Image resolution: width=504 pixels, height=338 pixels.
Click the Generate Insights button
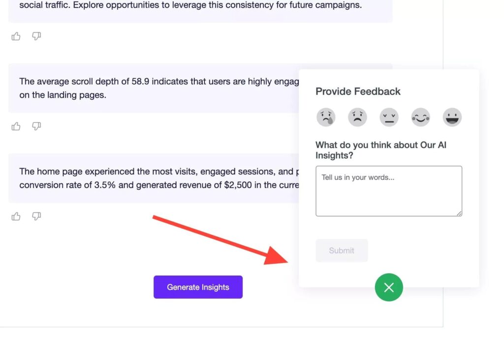pyautogui.click(x=198, y=287)
